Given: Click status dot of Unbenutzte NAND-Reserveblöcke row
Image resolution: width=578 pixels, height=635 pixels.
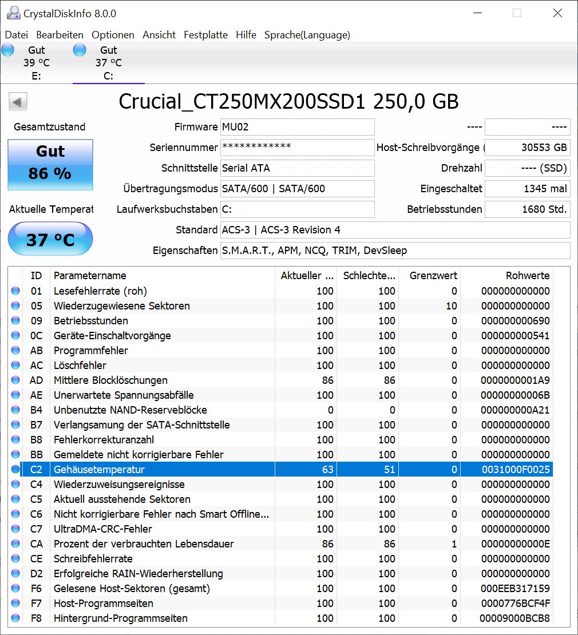Looking at the screenshot, I should (15, 410).
